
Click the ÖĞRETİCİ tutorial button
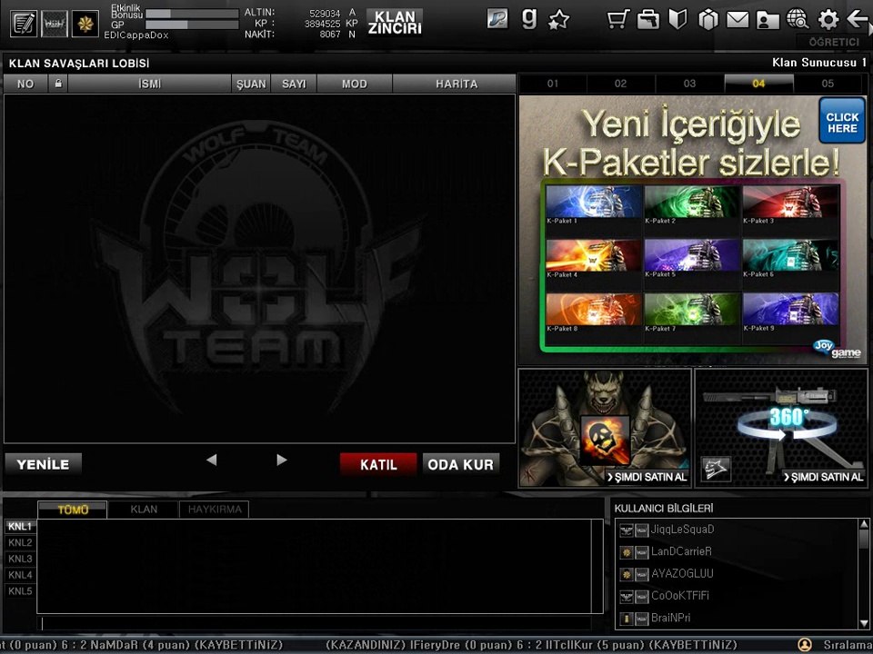[834, 43]
